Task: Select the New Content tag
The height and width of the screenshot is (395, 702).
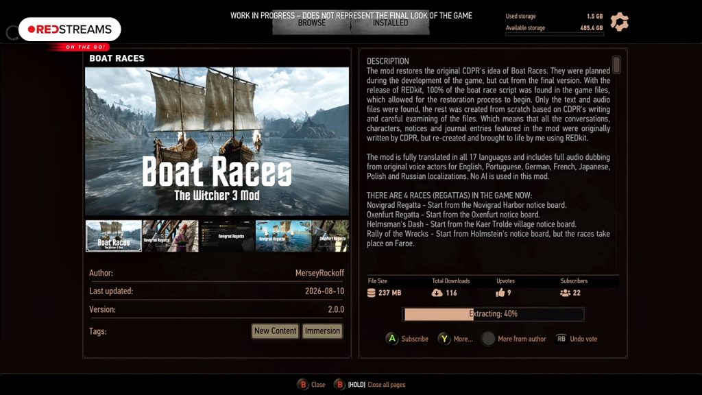Action: [275, 331]
